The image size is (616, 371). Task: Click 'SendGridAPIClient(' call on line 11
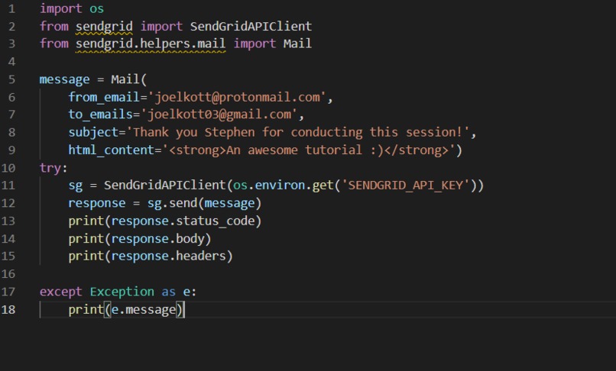tap(169, 185)
